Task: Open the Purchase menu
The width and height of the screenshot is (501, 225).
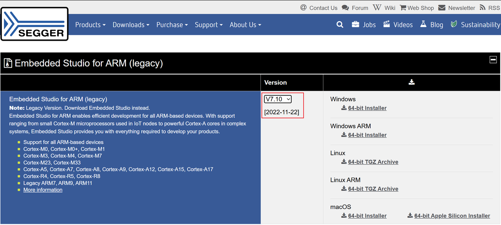Action: (172, 25)
